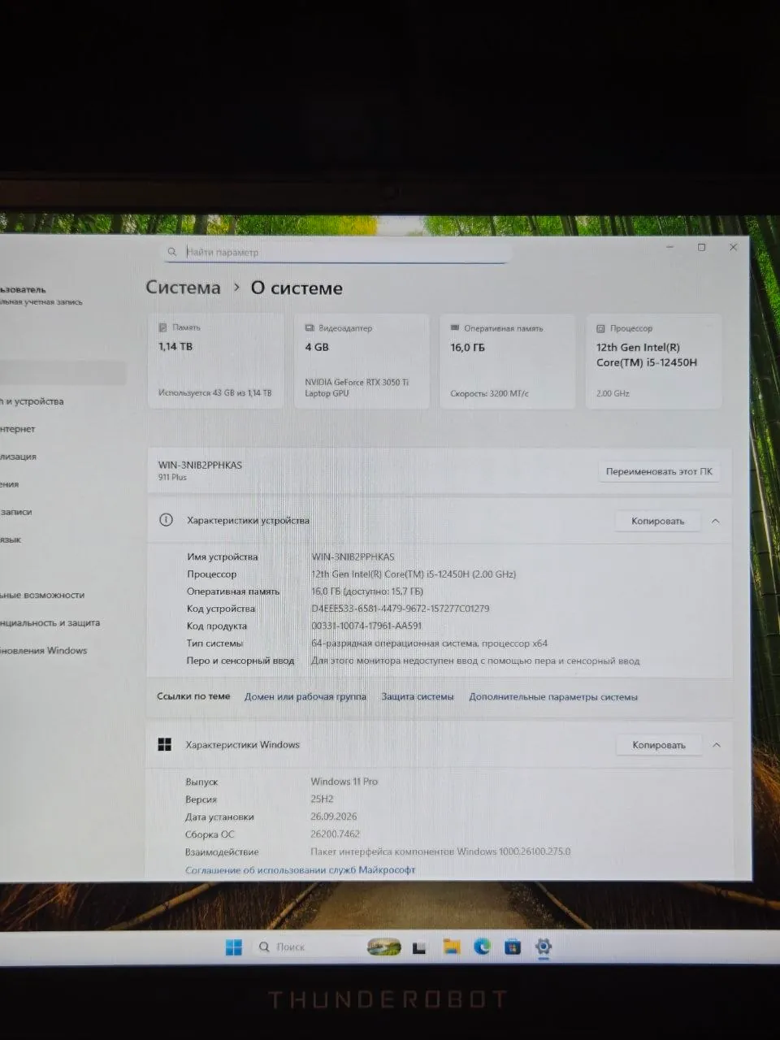780x1040 pixels.
Task: Copy Windows specs via Копировать in Характеристики Windows
Action: 659,745
